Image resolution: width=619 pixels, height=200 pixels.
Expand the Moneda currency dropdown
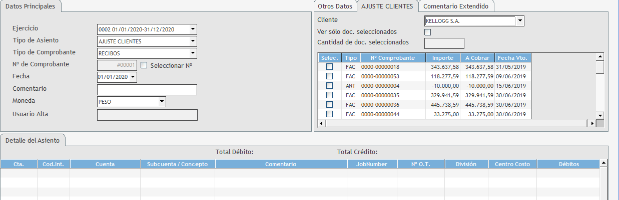[162, 102]
